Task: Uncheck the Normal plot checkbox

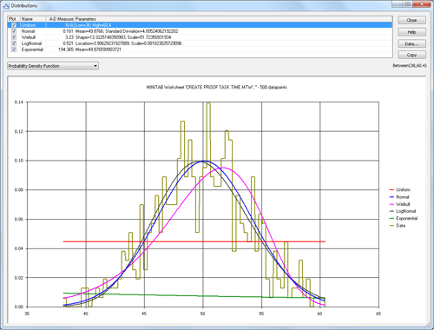Action: (14, 31)
